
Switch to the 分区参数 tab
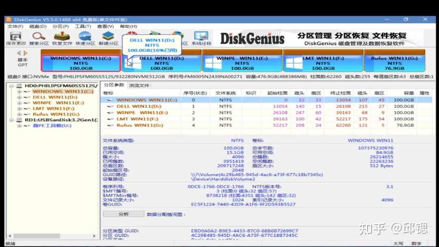coord(114,85)
